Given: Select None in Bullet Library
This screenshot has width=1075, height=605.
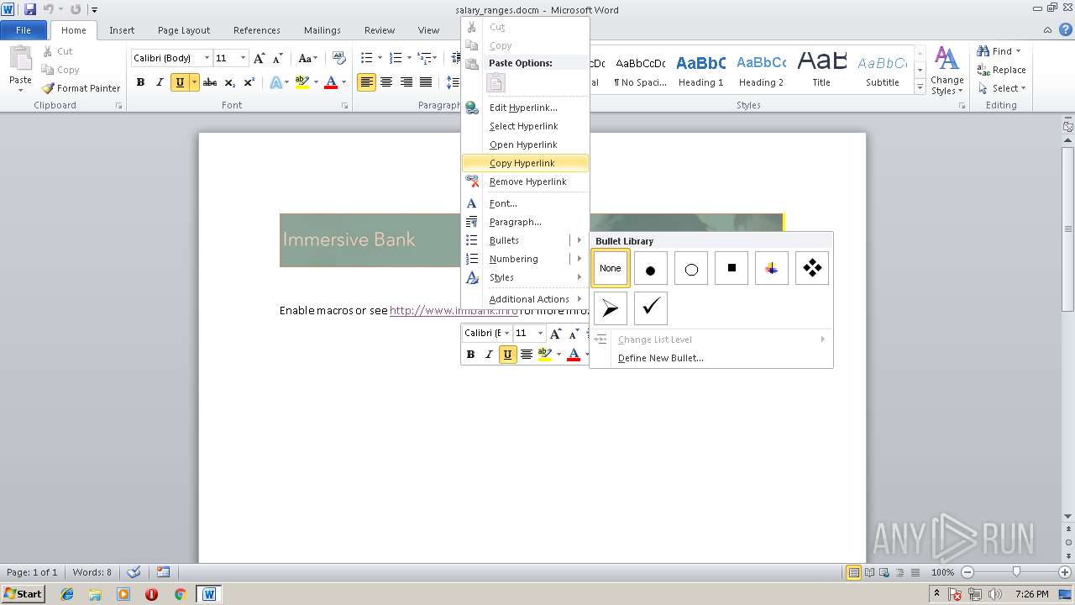Looking at the screenshot, I should pyautogui.click(x=611, y=268).
